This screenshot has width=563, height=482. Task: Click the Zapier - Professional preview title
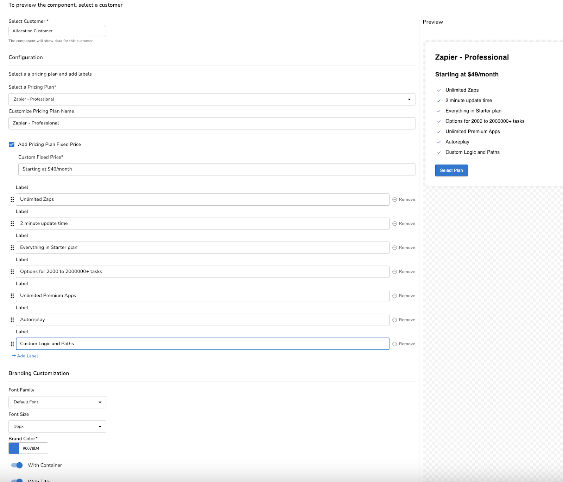[x=472, y=57]
